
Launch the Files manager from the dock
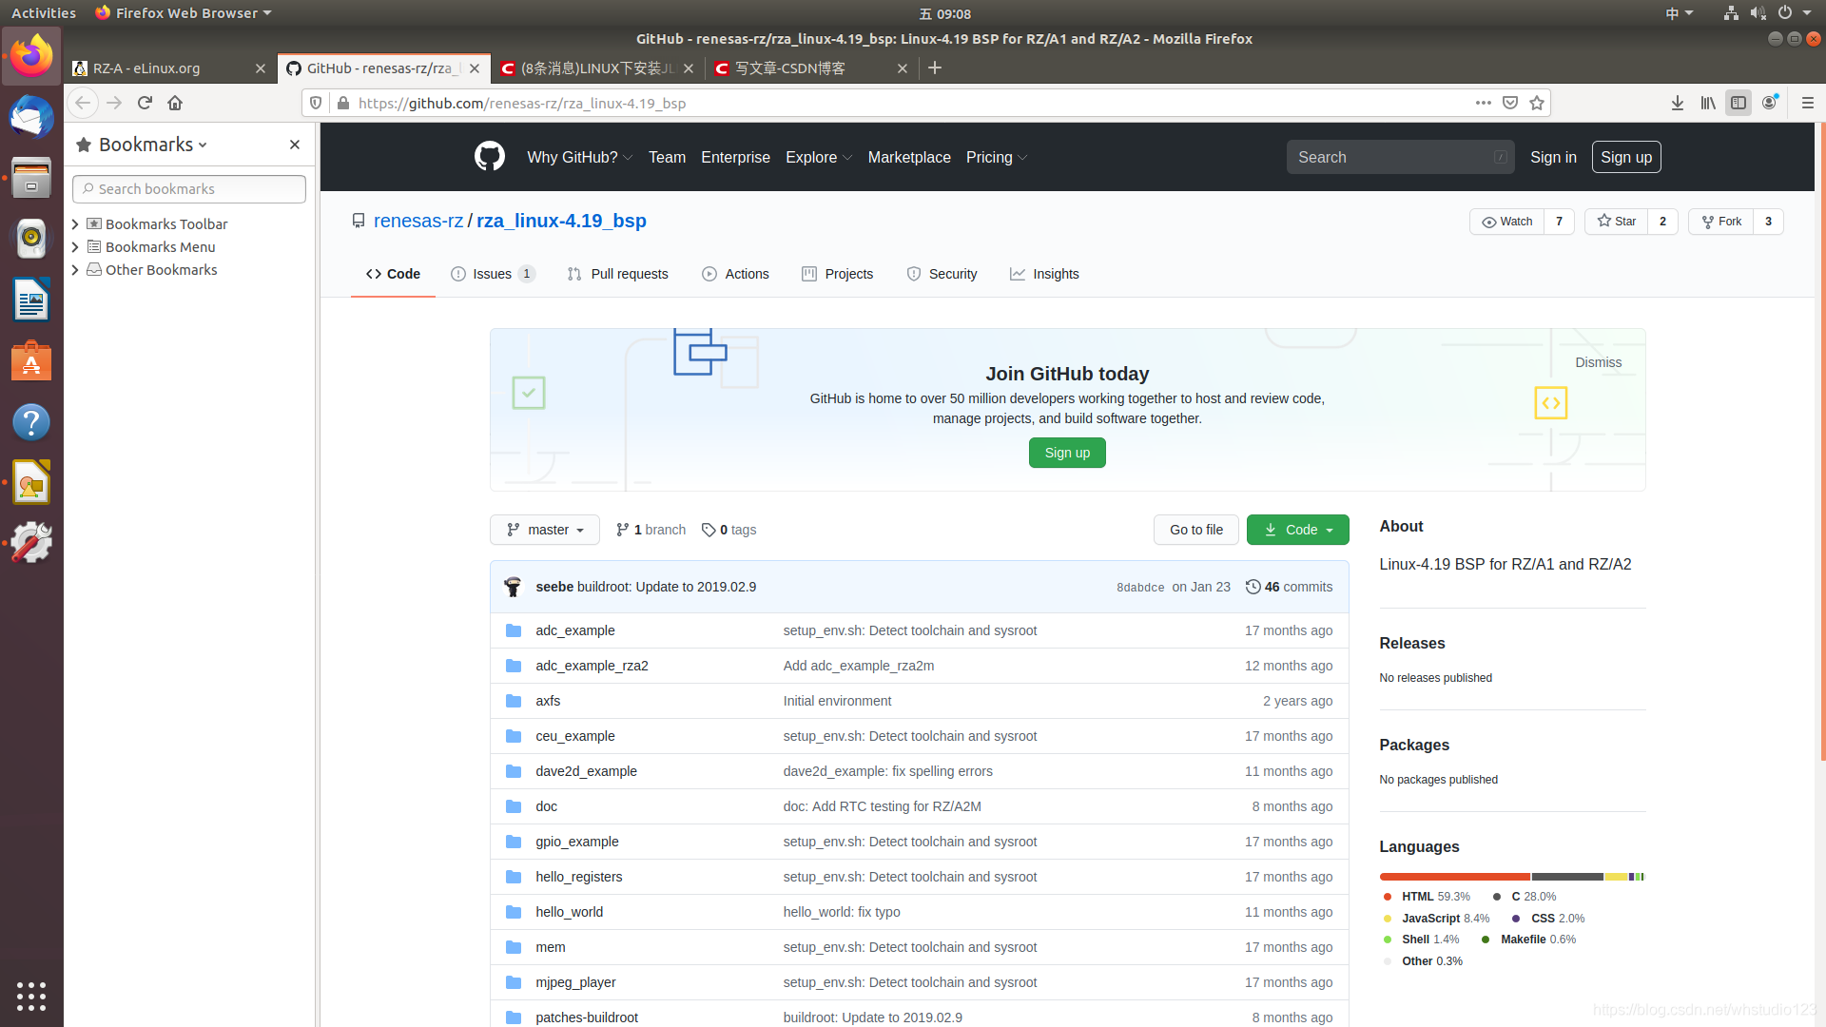coord(31,178)
